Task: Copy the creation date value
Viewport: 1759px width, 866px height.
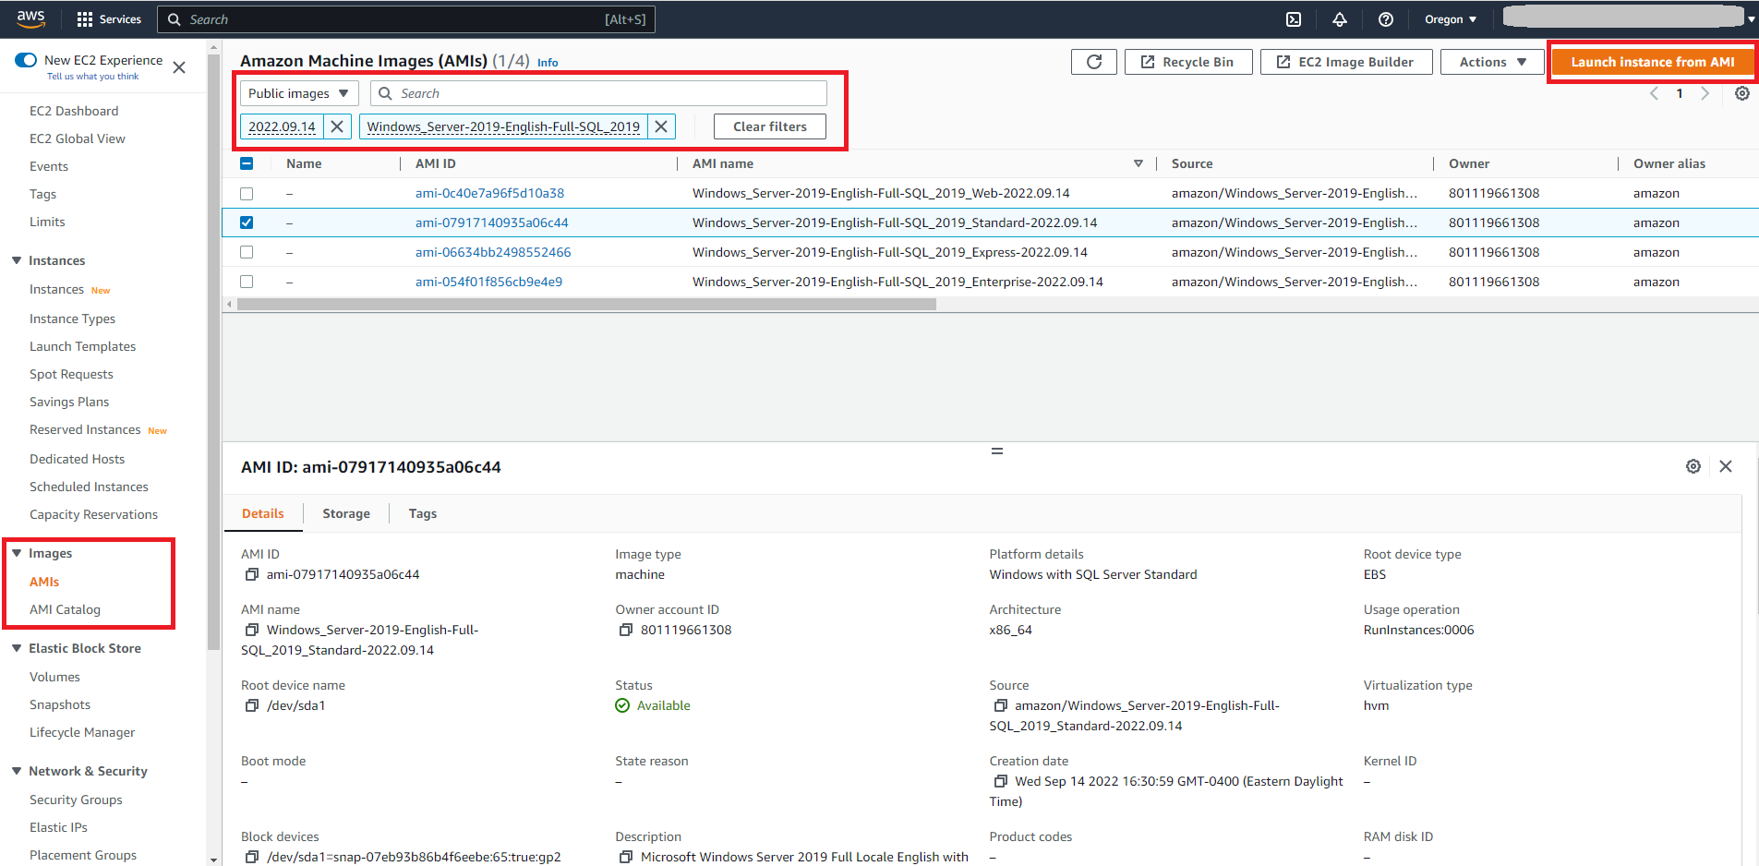Action: (1000, 781)
